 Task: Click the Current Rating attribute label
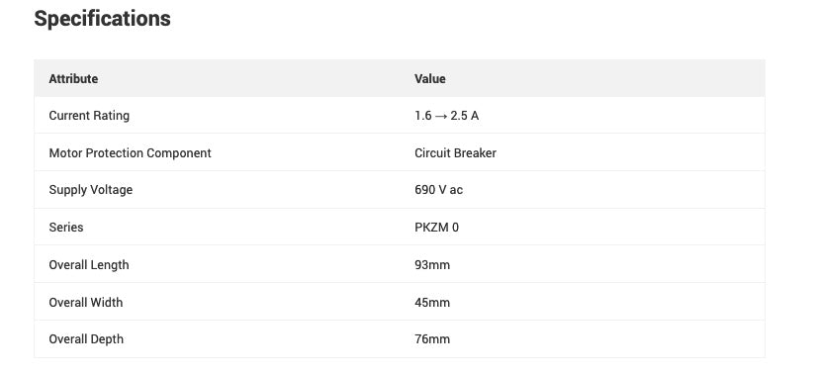tap(89, 116)
